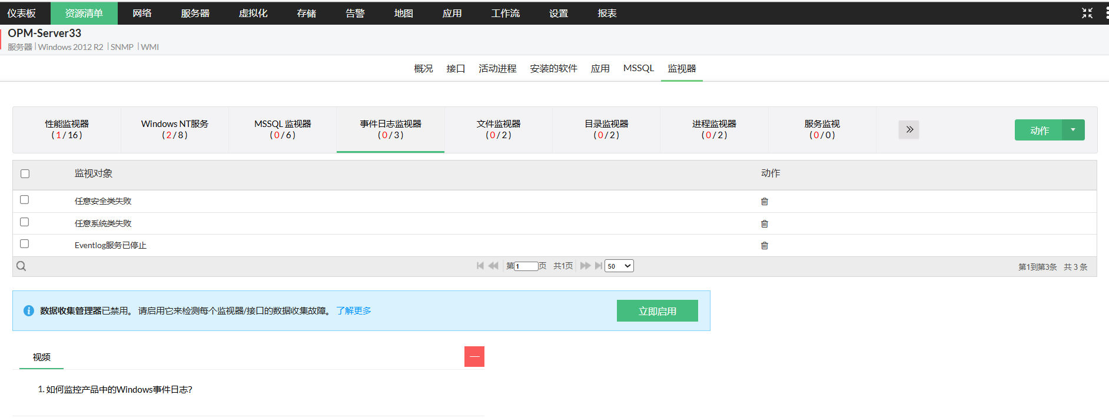Check the 任意系统类失败 row checkbox
This screenshot has width=1109, height=418.
(x=24, y=222)
